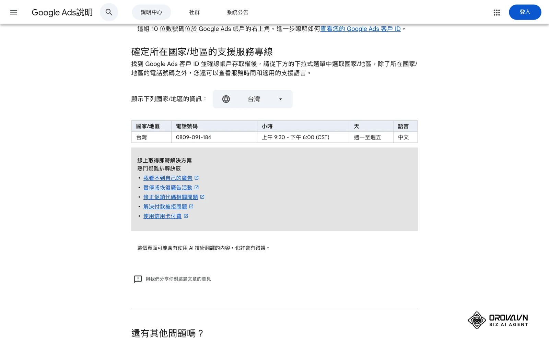Switch to the 社群 tab
This screenshot has width=549, height=343.
point(195,12)
